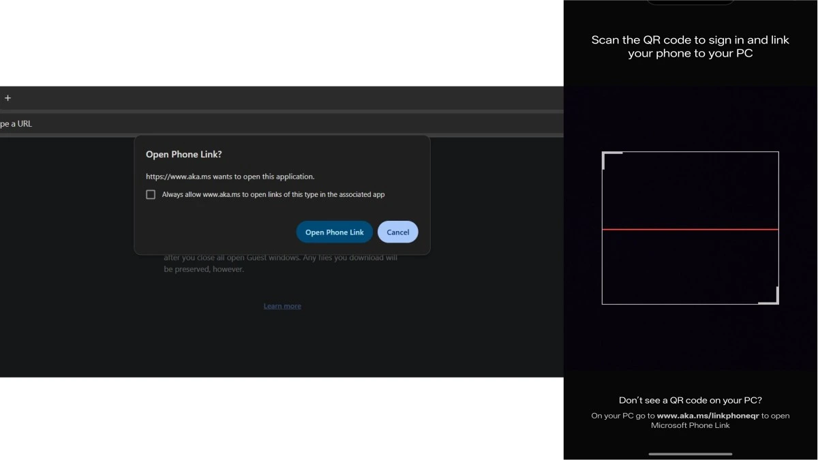Open a new browser tab with plus icon

[7, 98]
